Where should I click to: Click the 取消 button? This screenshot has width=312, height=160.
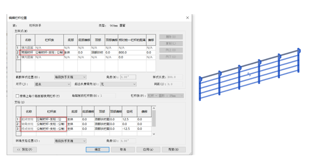123,149
